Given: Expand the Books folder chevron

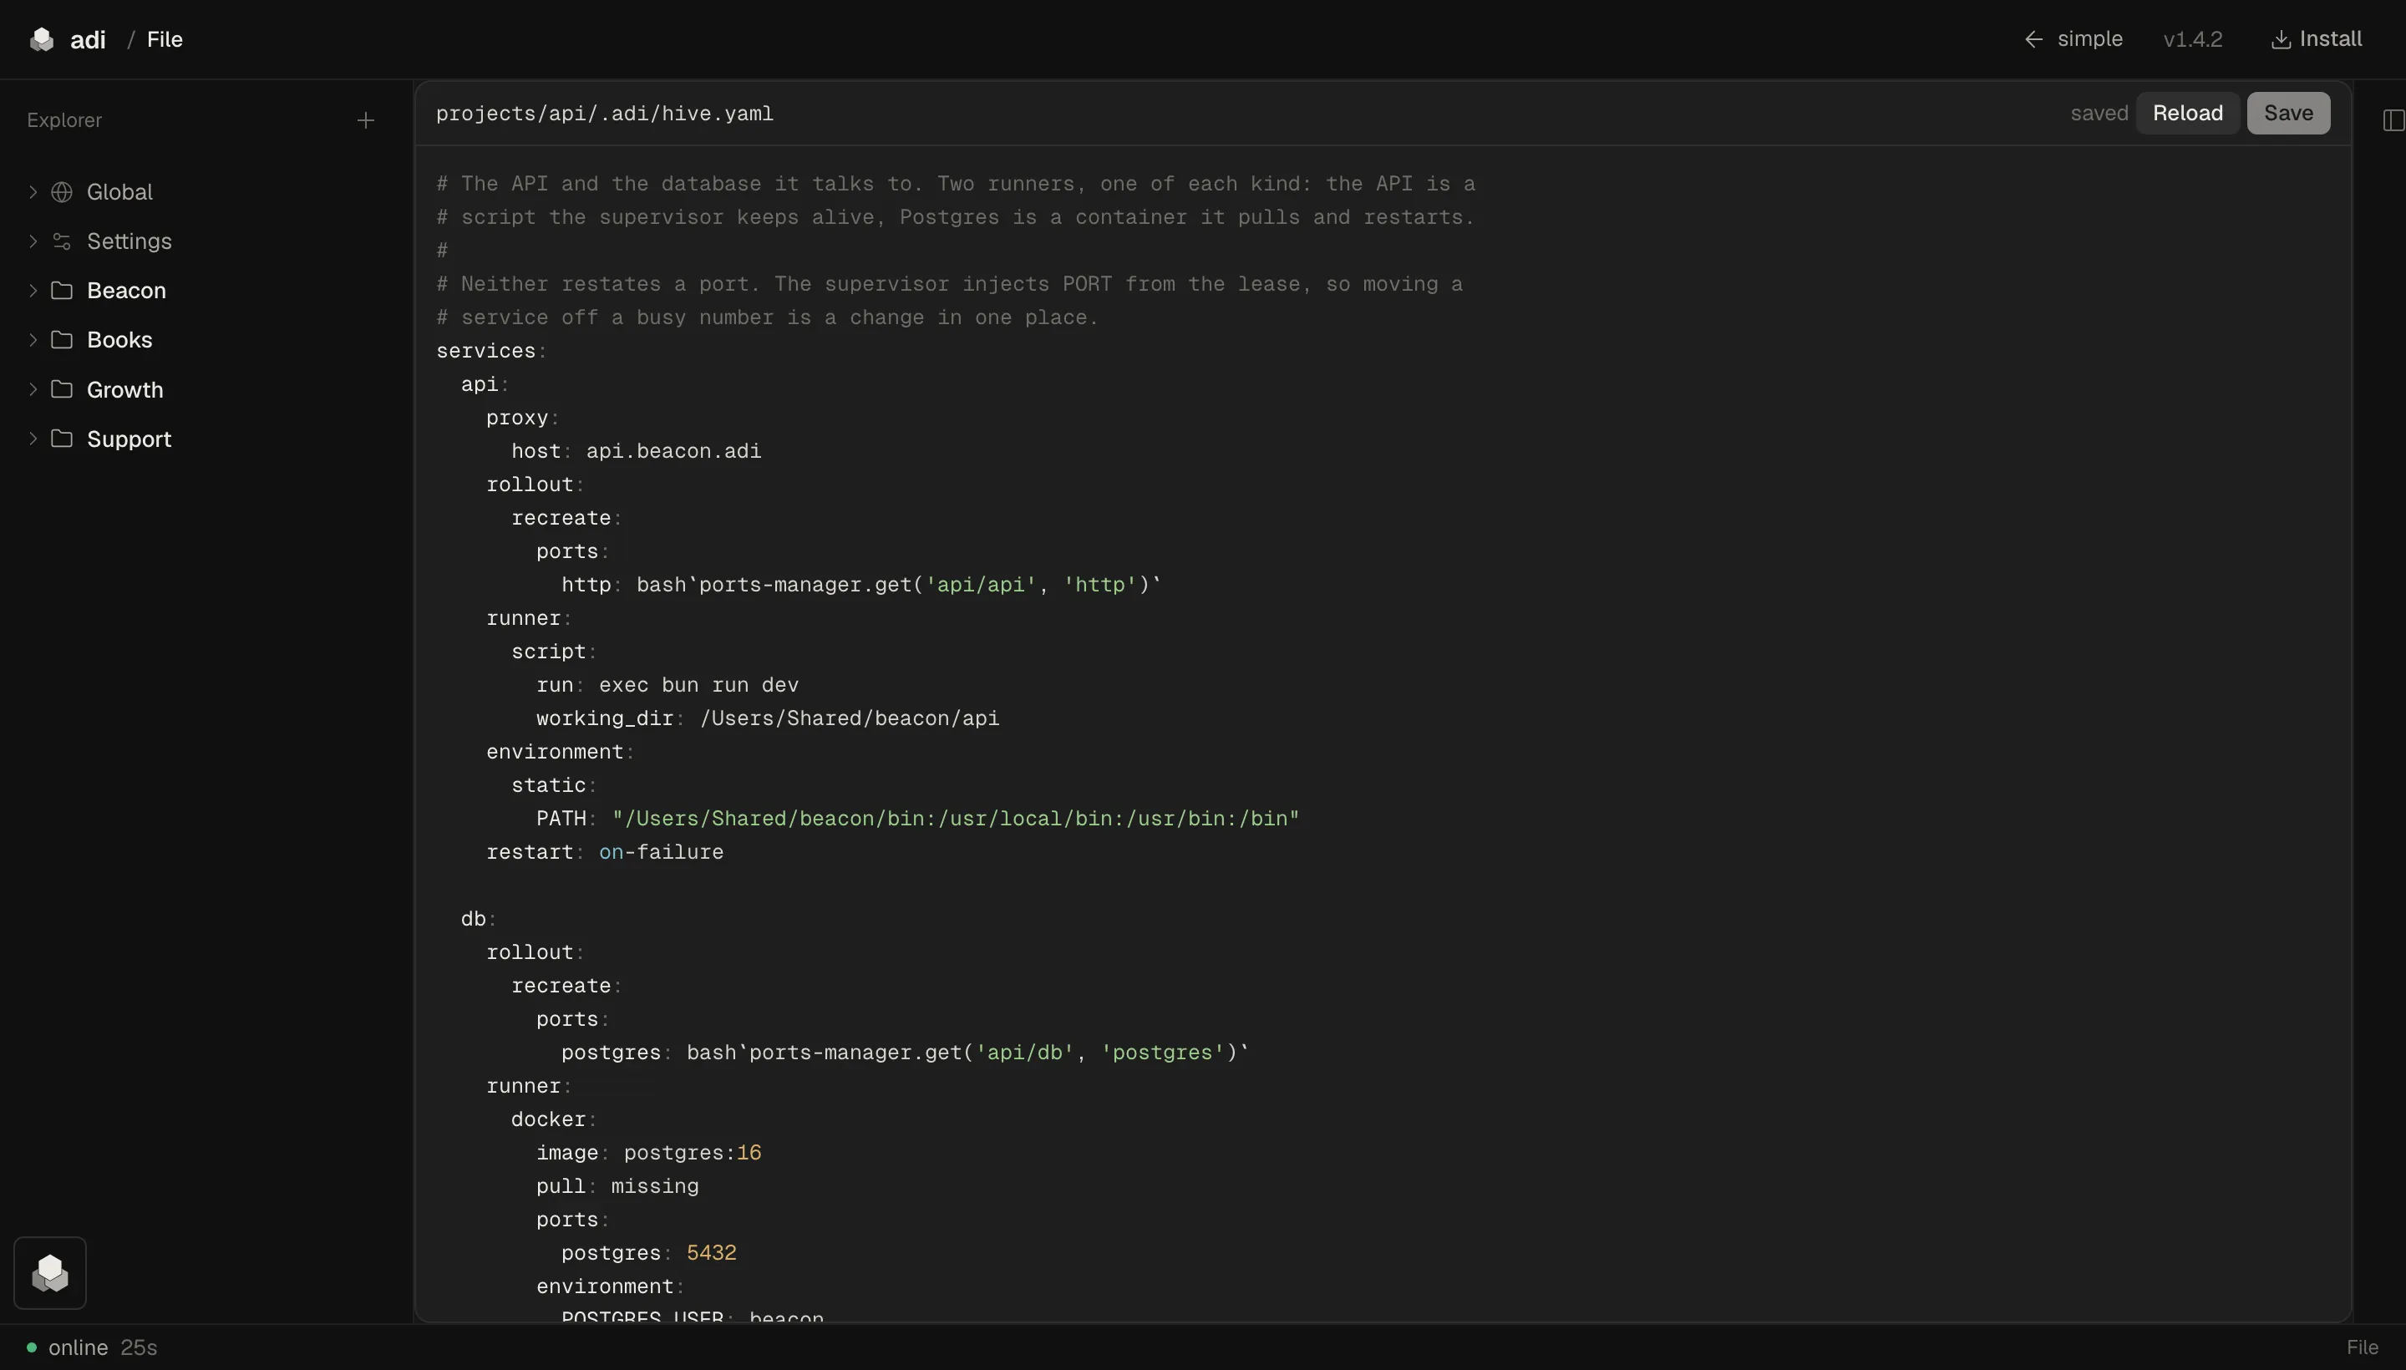Looking at the screenshot, I should [x=33, y=340].
